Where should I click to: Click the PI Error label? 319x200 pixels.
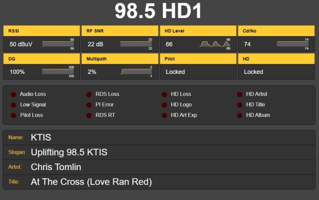tap(105, 105)
